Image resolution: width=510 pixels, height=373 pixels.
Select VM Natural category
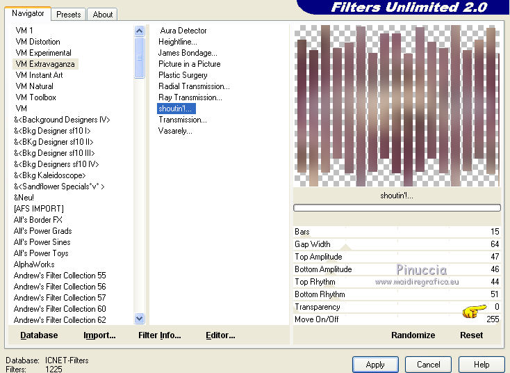tap(34, 86)
